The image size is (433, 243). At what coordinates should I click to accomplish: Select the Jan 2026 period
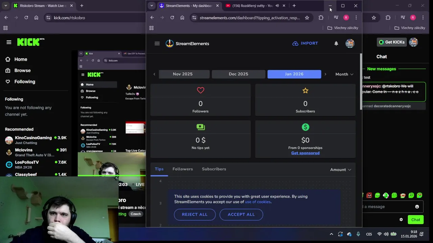point(294,74)
